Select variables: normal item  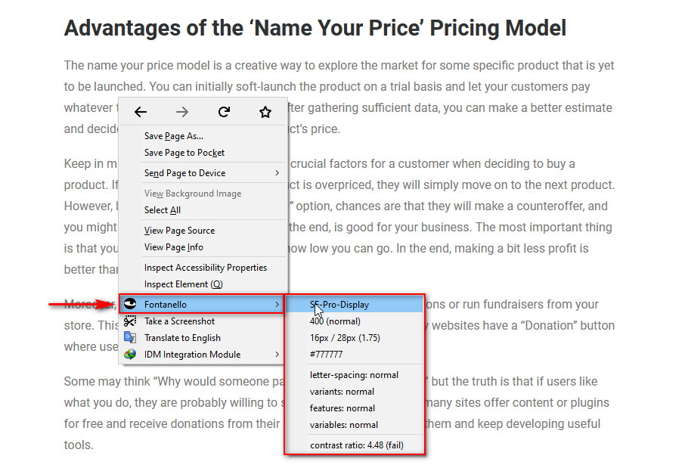coord(355,425)
